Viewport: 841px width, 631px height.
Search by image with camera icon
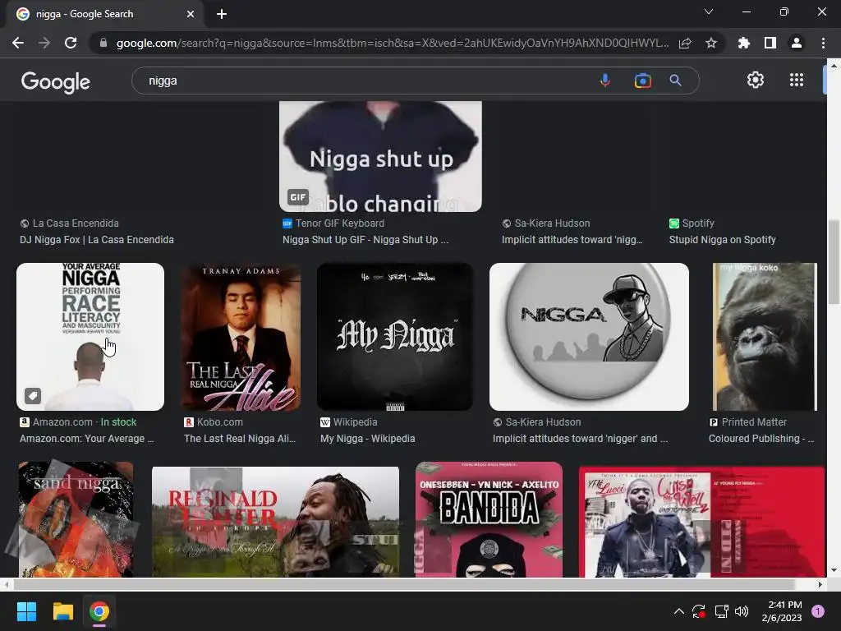coord(642,81)
